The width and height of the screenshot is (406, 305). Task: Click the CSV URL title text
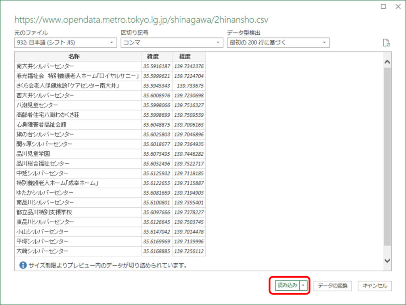142,20
